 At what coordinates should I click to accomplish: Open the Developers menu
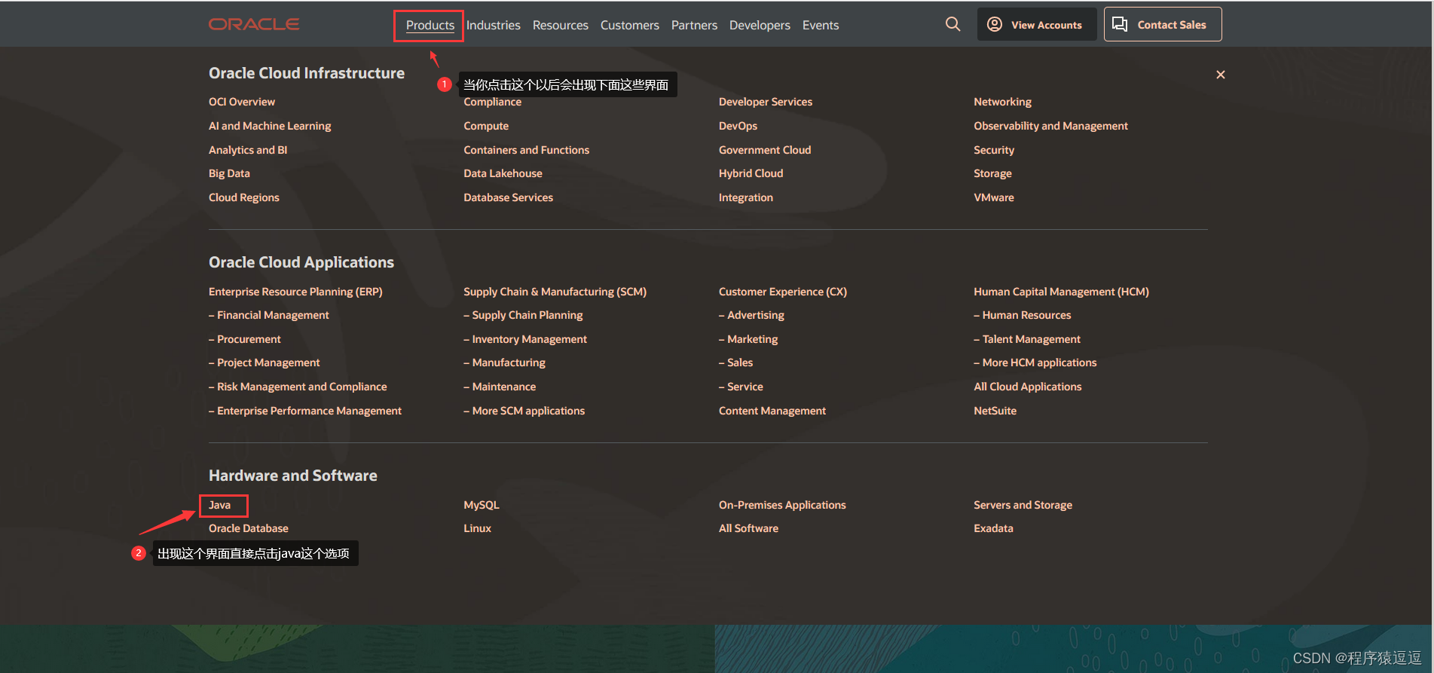pos(760,25)
